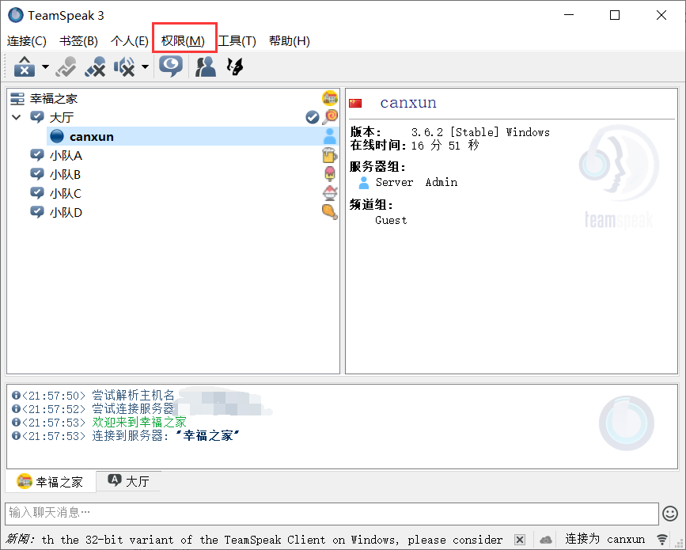Image resolution: width=686 pixels, height=550 pixels.
Task: Click the connection quality signal icon
Action: point(662,540)
